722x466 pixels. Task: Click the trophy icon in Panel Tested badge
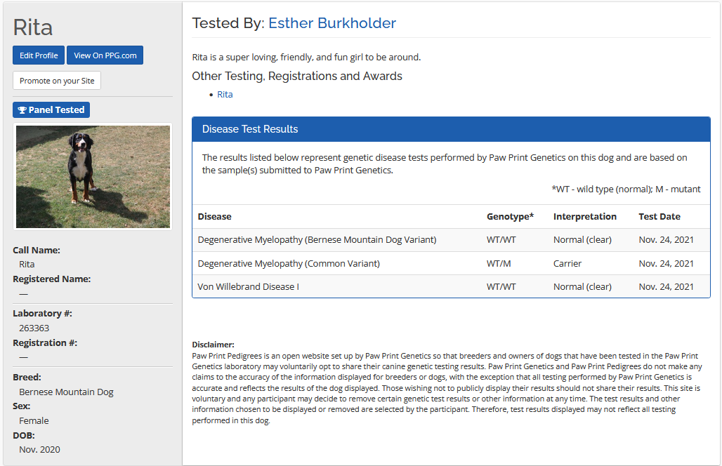coord(22,110)
